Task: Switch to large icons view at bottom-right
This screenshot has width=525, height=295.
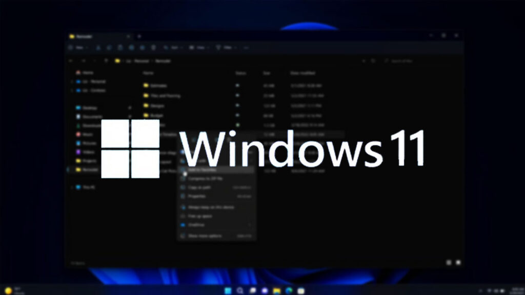Action: pos(458,263)
